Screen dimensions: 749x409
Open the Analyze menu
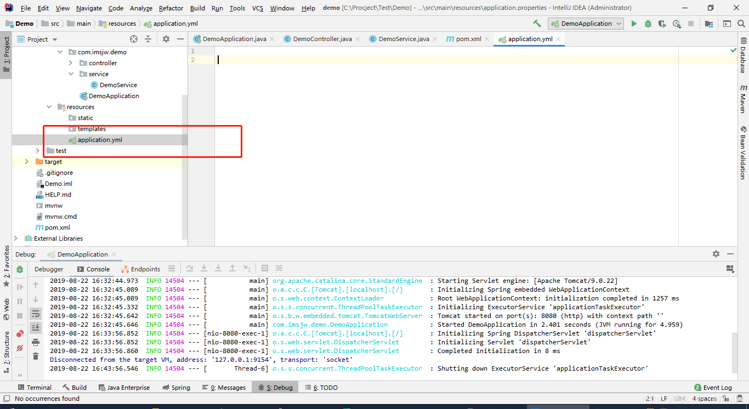141,8
